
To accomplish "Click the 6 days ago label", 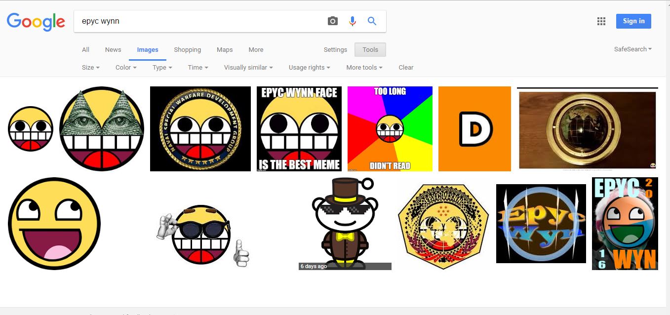I will 314,267.
